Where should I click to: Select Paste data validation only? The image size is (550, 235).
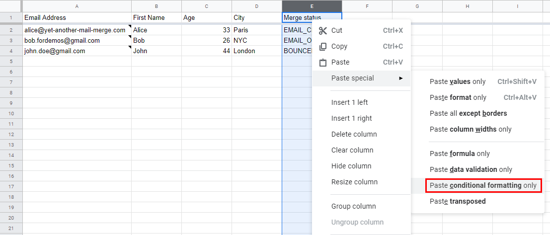[x=471, y=169]
